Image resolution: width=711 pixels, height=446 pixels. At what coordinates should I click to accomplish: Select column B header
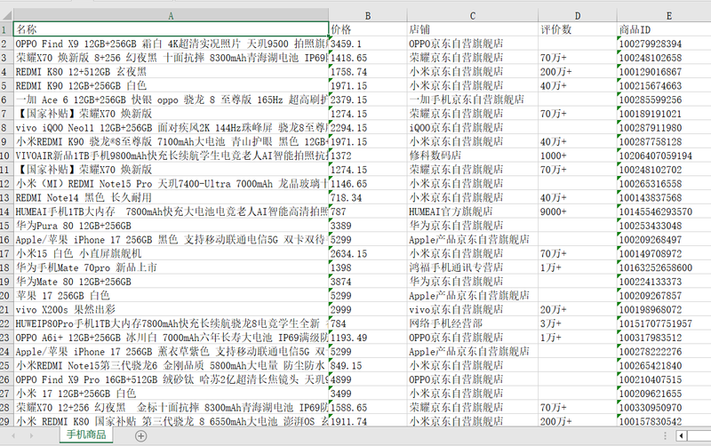[x=368, y=15]
